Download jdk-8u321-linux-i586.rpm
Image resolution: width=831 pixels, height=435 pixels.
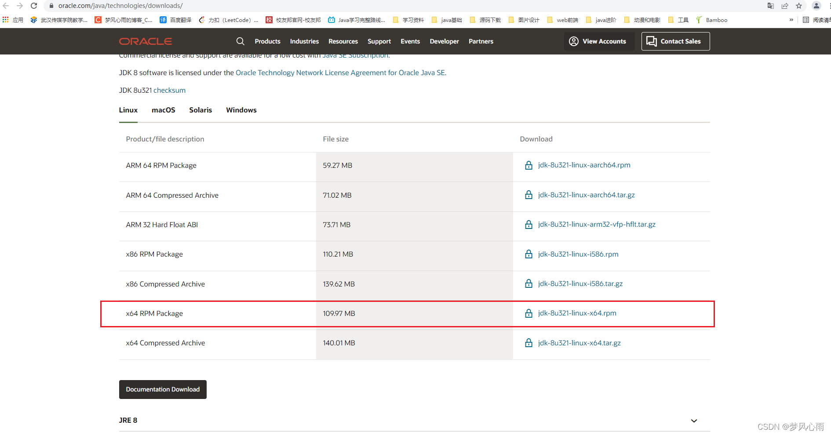tap(578, 254)
